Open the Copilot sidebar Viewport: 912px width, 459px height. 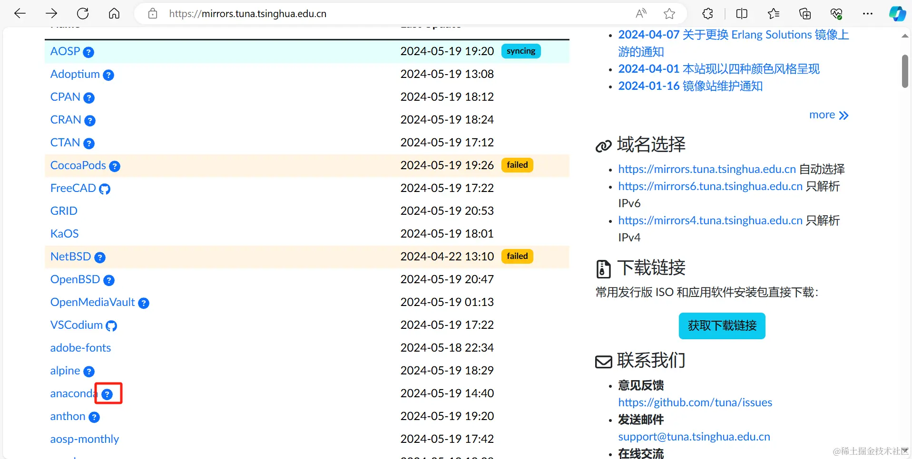click(x=897, y=13)
